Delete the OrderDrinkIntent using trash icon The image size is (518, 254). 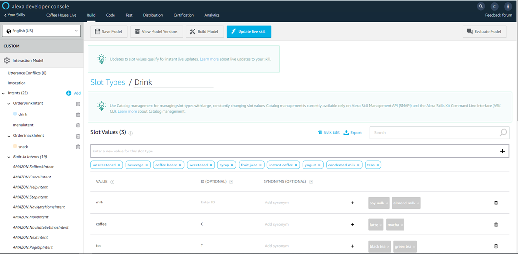point(78,104)
